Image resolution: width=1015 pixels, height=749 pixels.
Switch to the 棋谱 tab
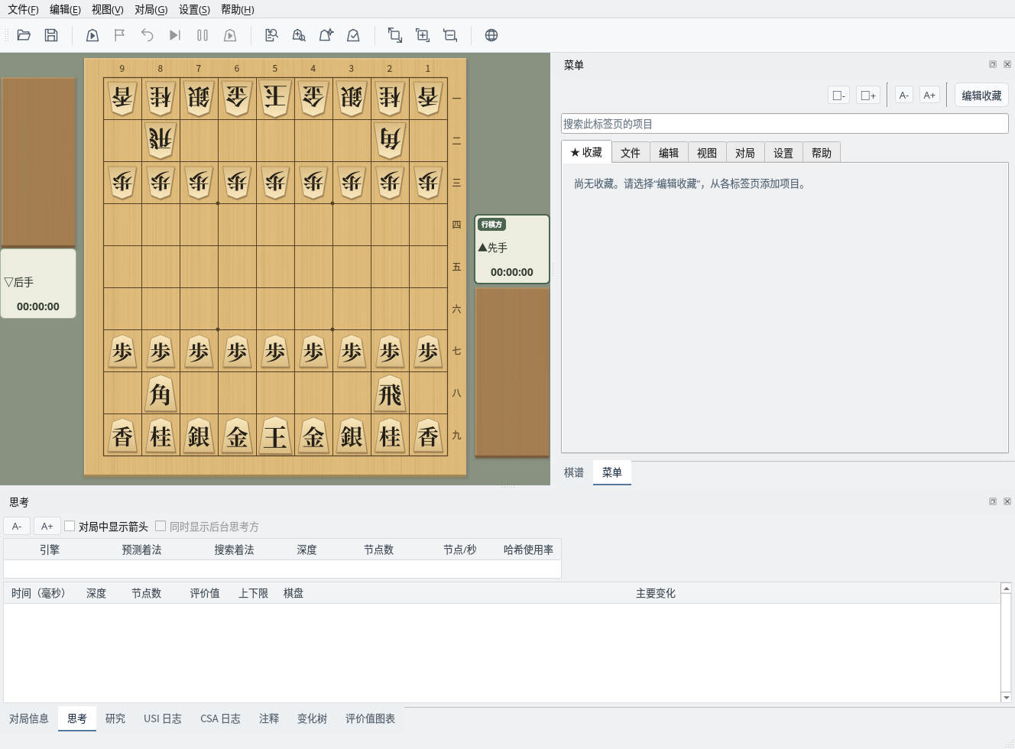(x=574, y=472)
